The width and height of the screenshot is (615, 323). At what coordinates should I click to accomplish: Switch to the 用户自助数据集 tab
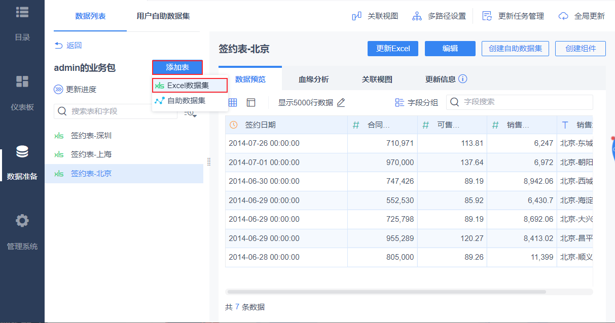coord(163,16)
